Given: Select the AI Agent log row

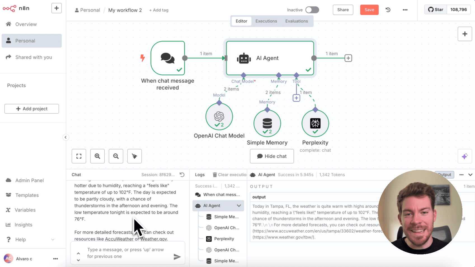Looking at the screenshot, I should 218,206.
